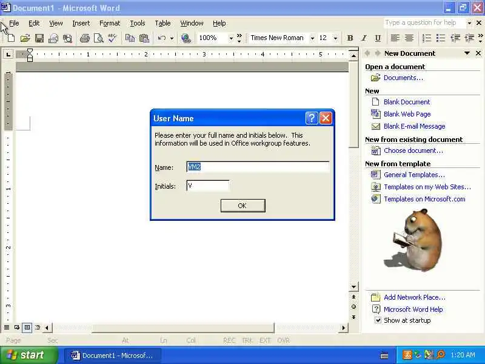This screenshot has height=364, width=485.
Task: Expand the formatting toolbar options chevron
Action: 480,38
